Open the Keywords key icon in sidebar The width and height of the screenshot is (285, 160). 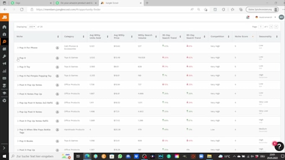[4, 56]
